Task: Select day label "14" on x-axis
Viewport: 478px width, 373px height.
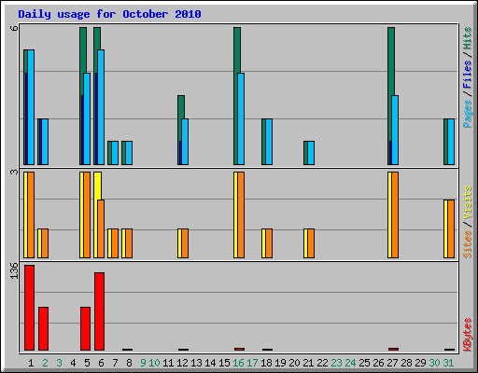Action: [x=210, y=363]
